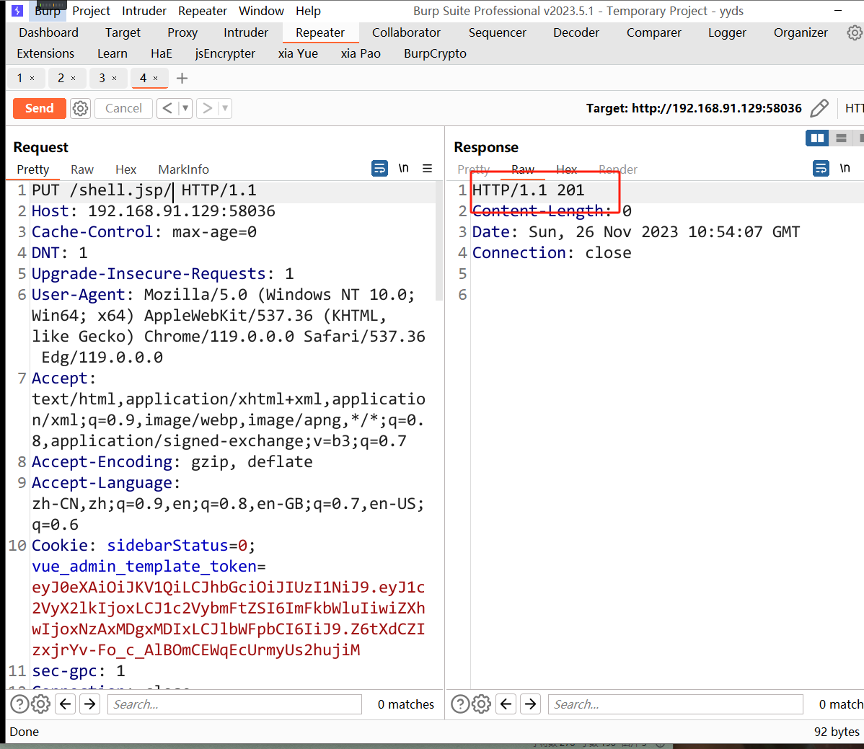
Task: Open back history dropdown arrow
Action: (185, 109)
